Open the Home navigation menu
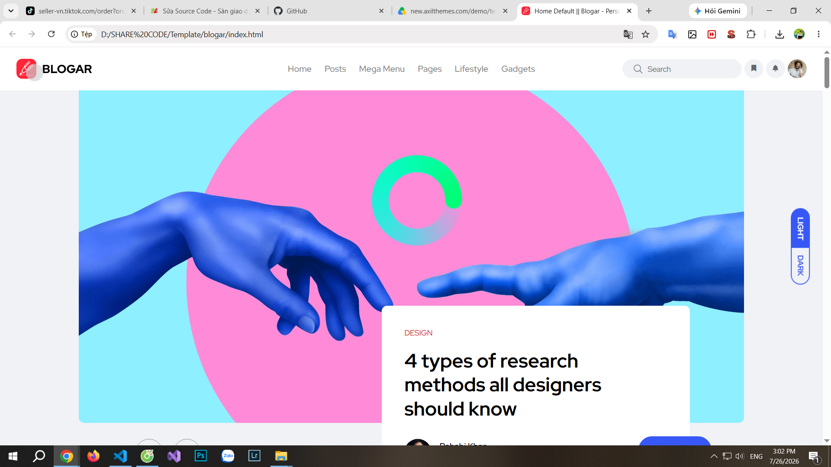 click(x=300, y=69)
